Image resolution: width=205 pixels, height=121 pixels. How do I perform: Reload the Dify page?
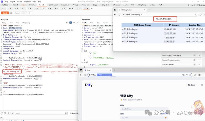click(85, 75)
